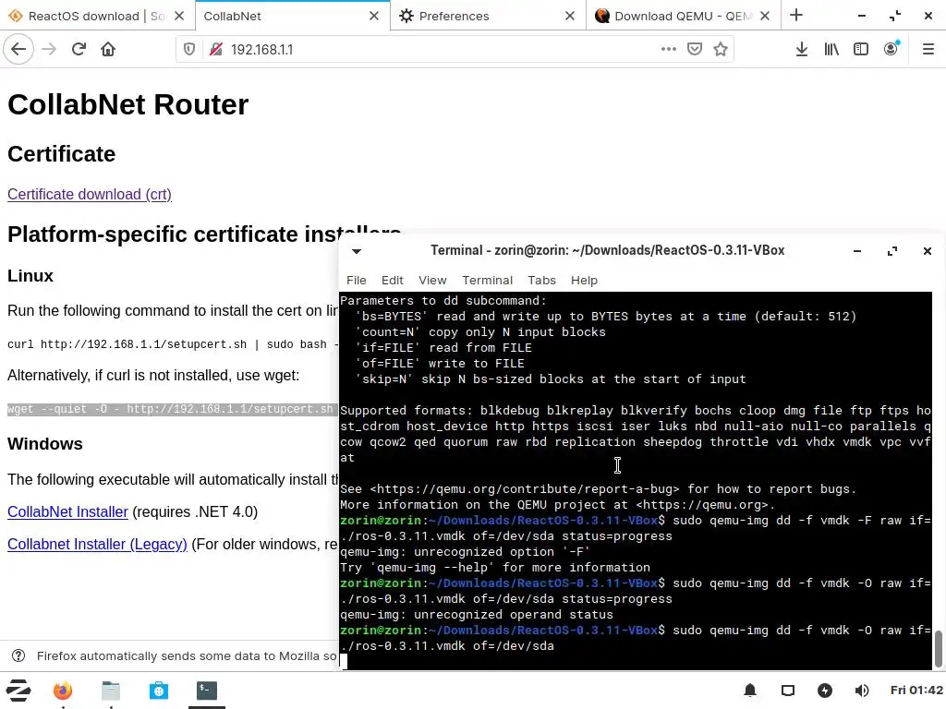
Task: Open the Zorin start menu
Action: coord(18,691)
